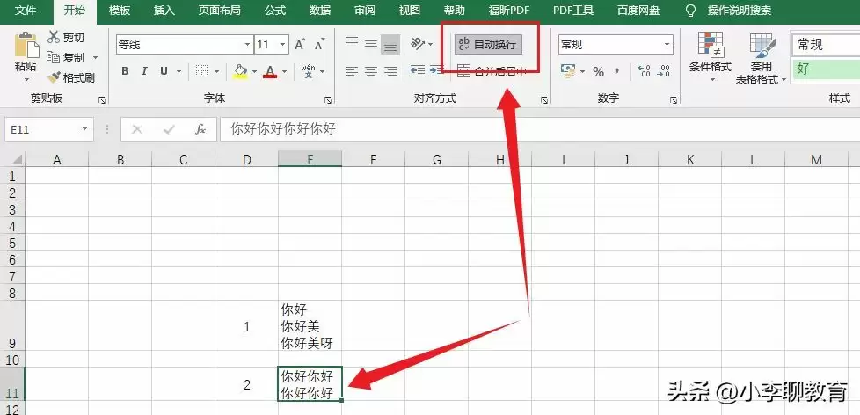This screenshot has width=860, height=415.
Task: Select the 常规 (Normal) cell style
Action: [x=826, y=45]
